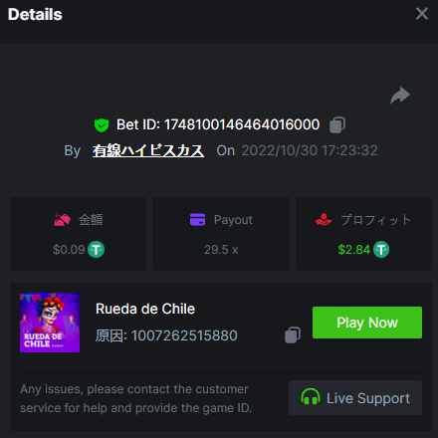
Task: Click the share arrow icon
Action: pos(400,96)
